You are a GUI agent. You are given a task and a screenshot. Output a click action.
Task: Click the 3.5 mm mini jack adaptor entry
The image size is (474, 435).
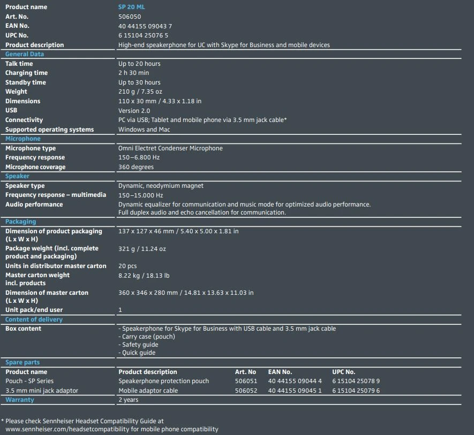point(42,391)
